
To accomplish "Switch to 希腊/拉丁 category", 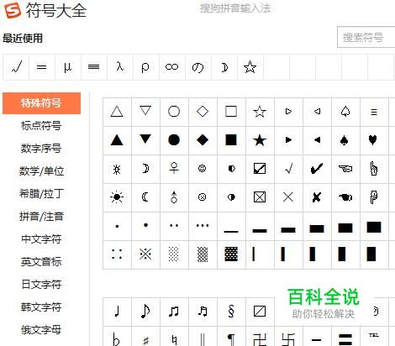I will [x=41, y=194].
